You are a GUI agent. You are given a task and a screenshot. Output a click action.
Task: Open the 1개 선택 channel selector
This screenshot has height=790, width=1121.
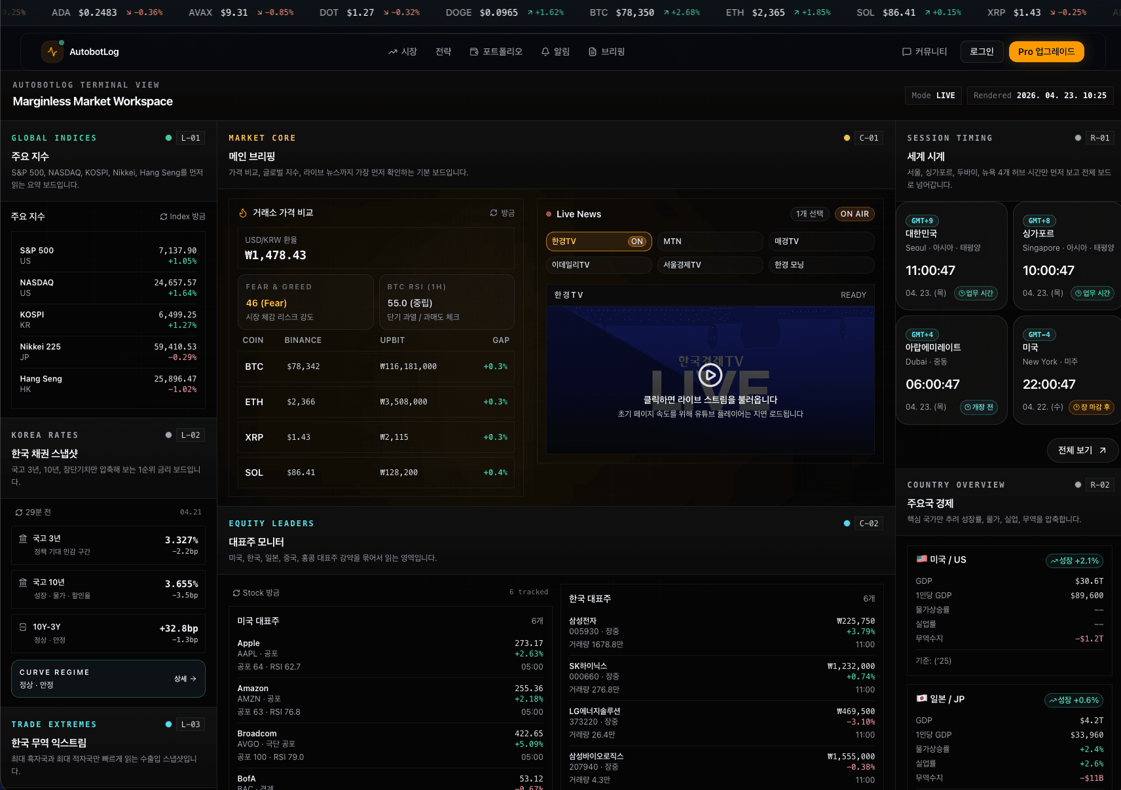point(809,214)
